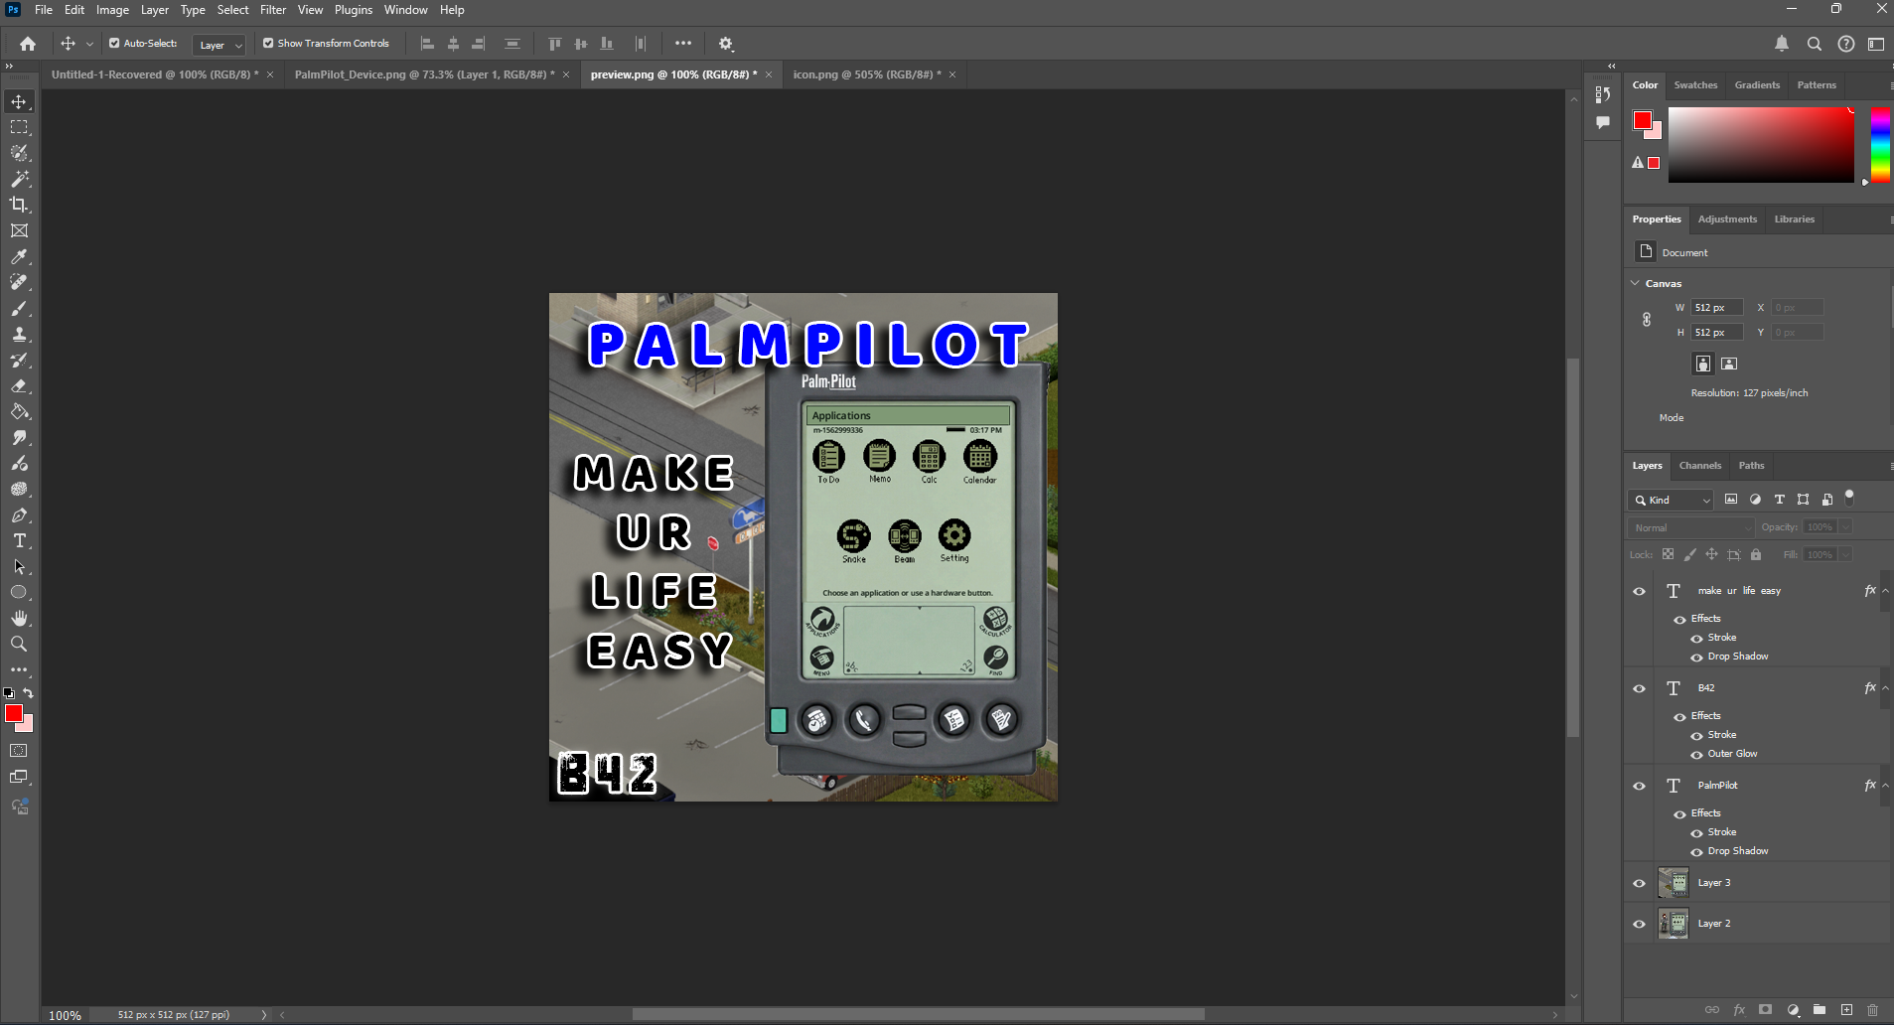Select the Eraser tool
Screen dimensions: 1894x1025
19,385
